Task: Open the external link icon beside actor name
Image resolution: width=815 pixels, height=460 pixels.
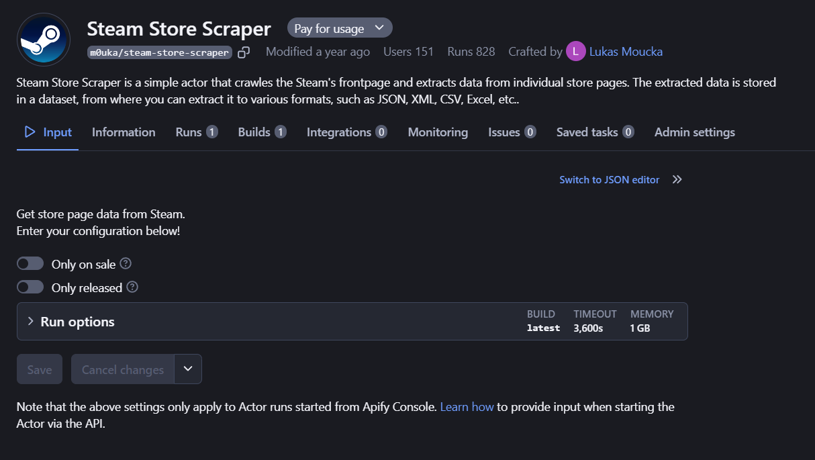Action: (243, 51)
